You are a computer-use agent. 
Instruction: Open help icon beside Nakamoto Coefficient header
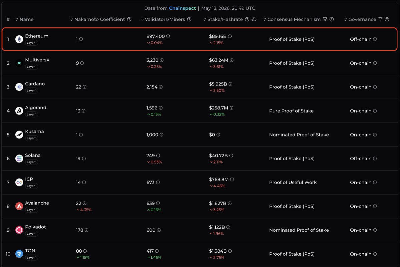[129, 19]
